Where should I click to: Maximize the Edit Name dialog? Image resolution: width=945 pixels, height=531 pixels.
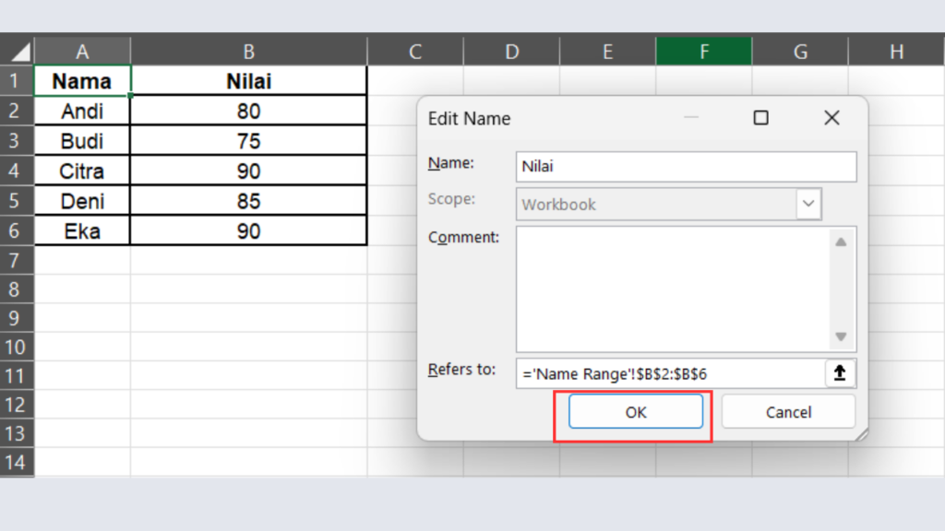pyautogui.click(x=760, y=118)
